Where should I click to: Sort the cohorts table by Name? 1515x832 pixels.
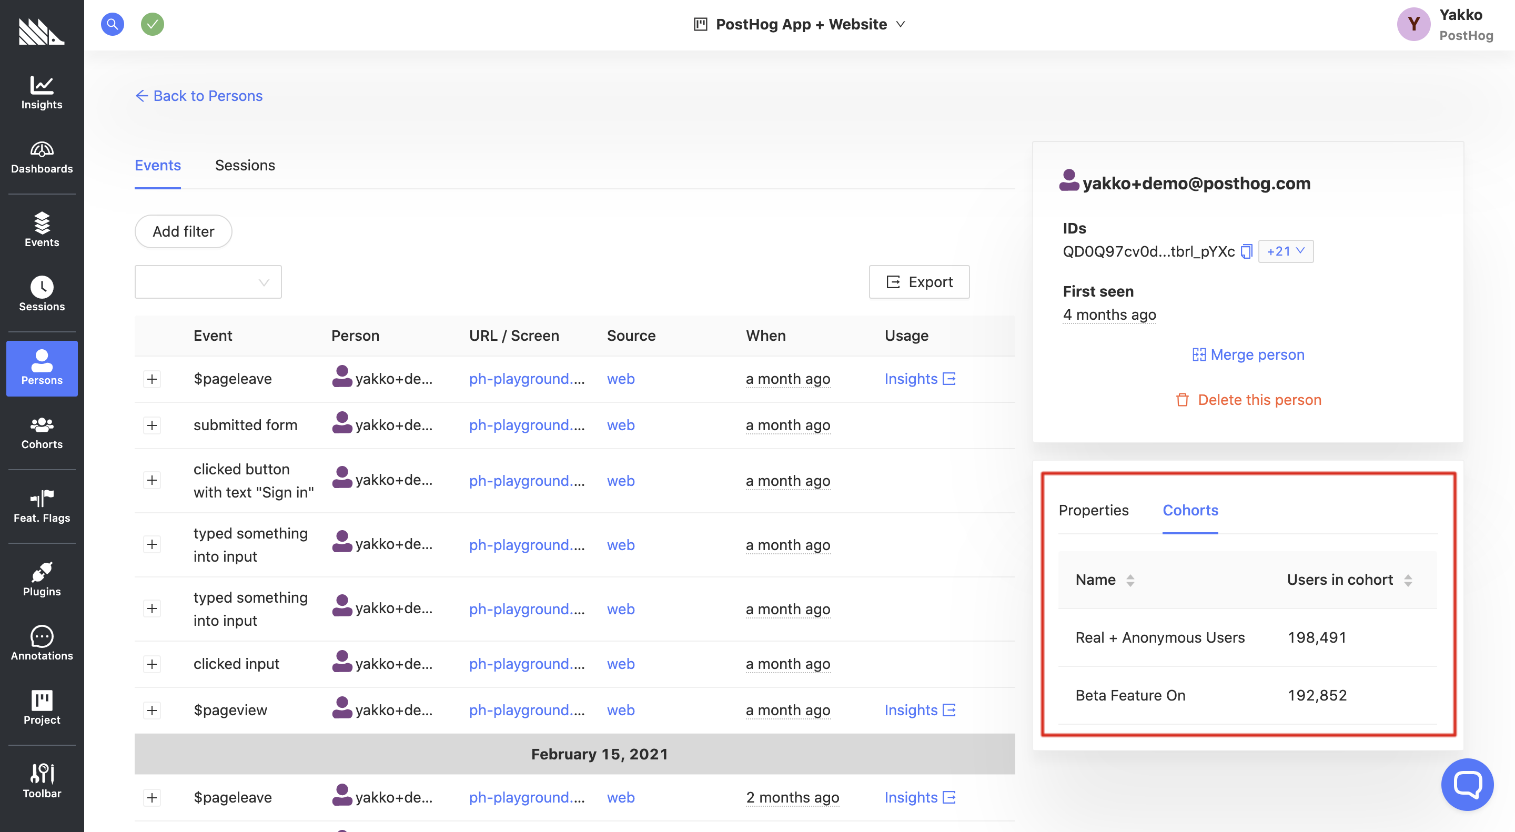[1105, 580]
